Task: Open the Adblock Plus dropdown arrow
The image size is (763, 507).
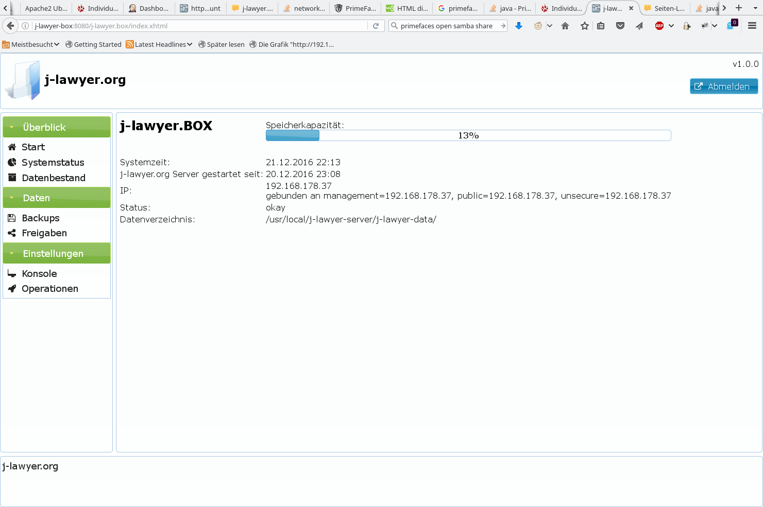Action: (x=671, y=26)
